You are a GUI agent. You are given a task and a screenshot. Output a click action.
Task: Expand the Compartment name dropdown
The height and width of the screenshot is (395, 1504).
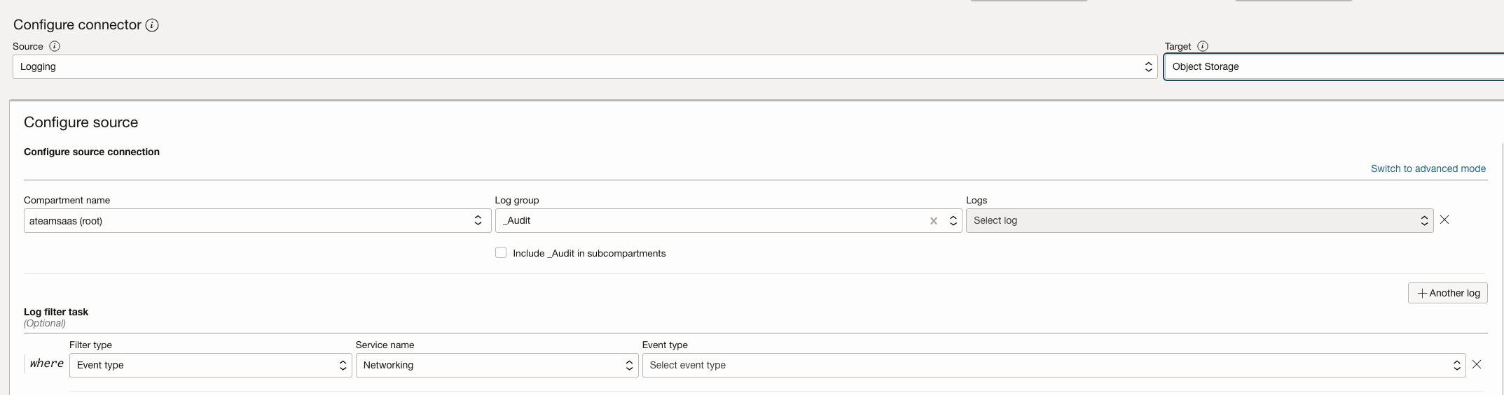click(x=256, y=221)
